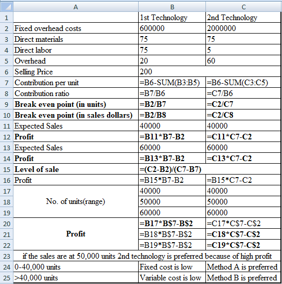Select column C header

tap(244, 7)
